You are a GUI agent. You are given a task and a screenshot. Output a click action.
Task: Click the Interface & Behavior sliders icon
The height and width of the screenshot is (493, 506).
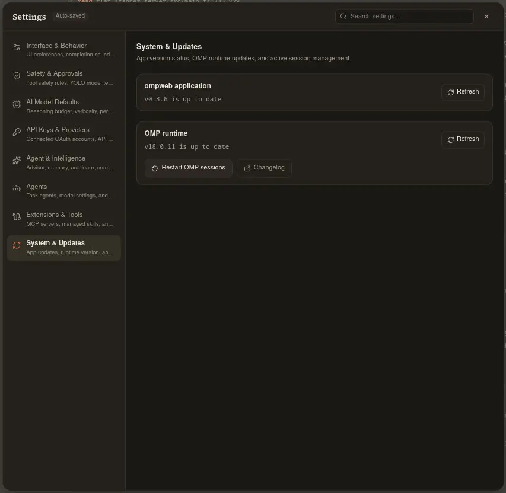point(17,47)
